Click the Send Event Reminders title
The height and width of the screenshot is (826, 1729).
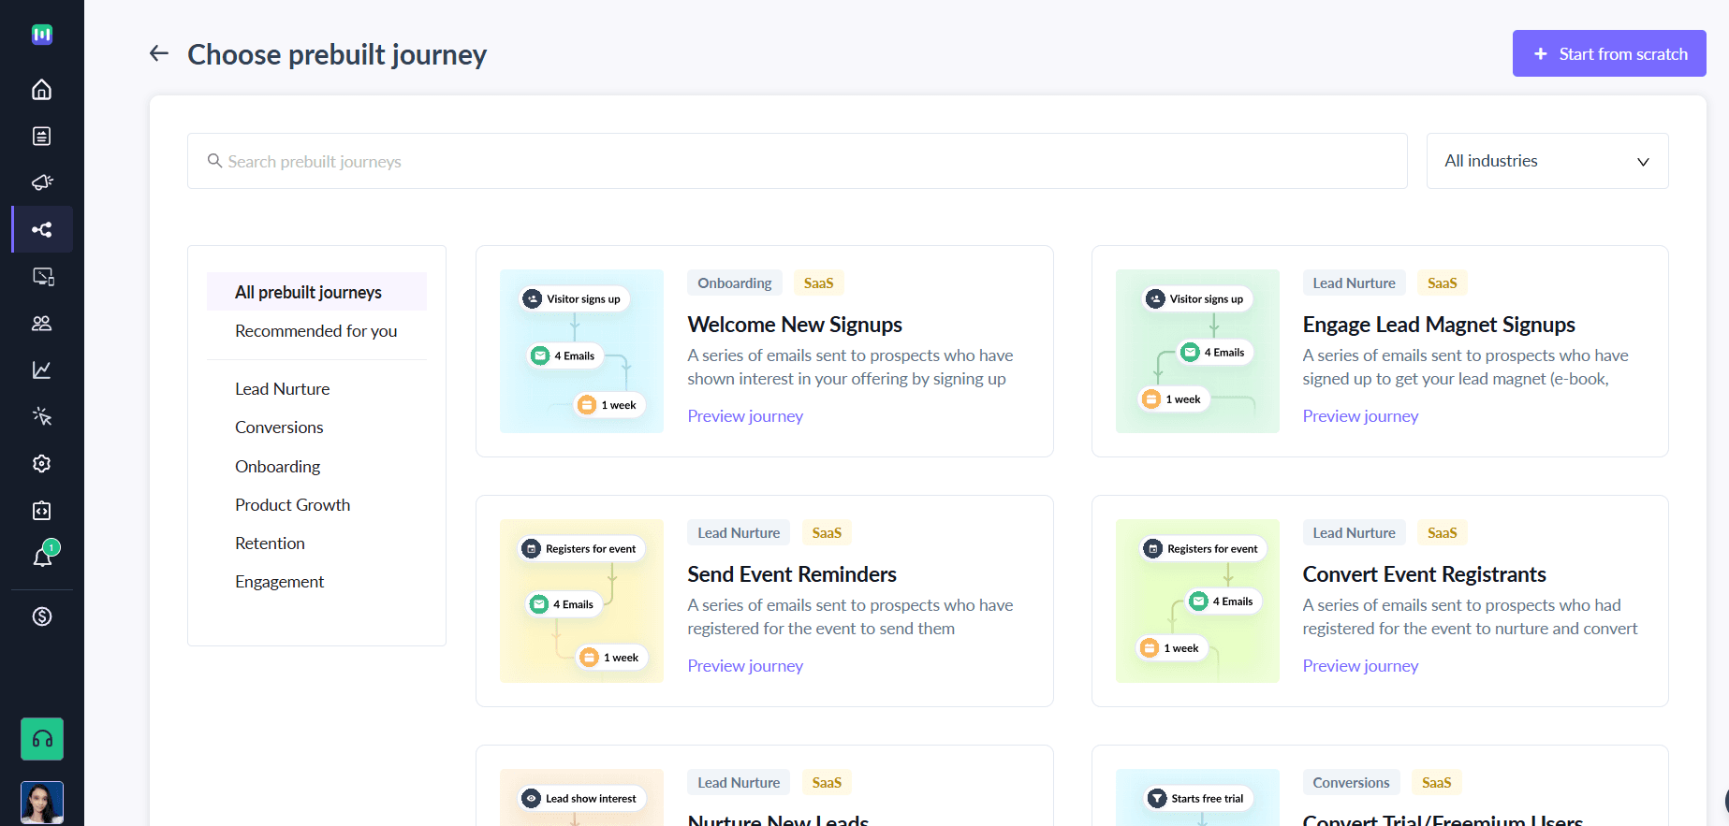click(x=792, y=574)
